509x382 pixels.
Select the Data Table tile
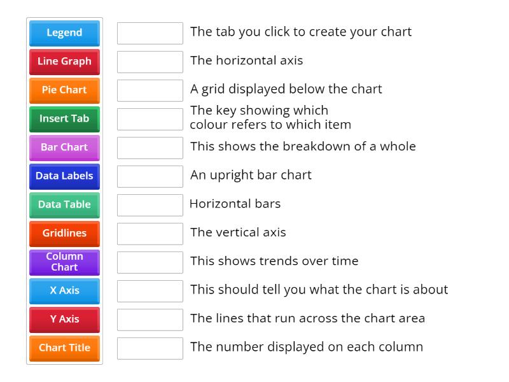[64, 205]
